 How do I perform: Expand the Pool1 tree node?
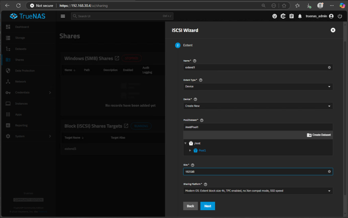click(x=190, y=150)
